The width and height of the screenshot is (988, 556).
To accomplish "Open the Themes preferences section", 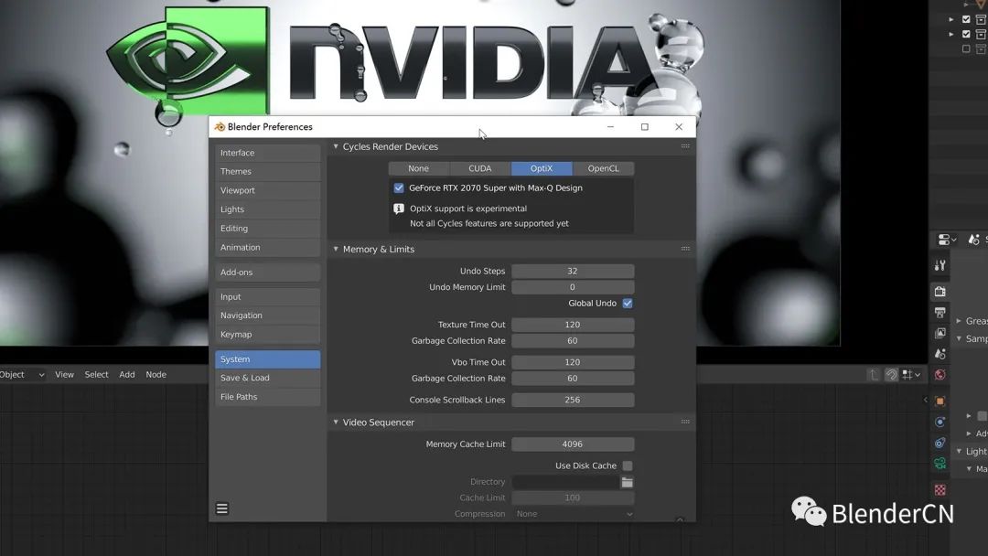I will tap(267, 171).
